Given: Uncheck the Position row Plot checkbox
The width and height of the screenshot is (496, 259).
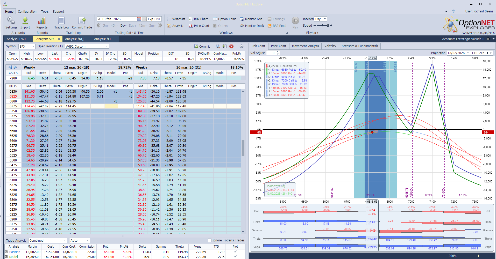Looking at the screenshot, I should coord(235,252).
